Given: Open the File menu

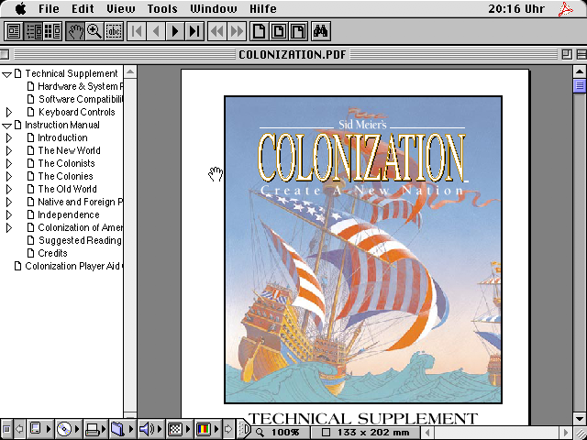Looking at the screenshot, I should point(49,8).
